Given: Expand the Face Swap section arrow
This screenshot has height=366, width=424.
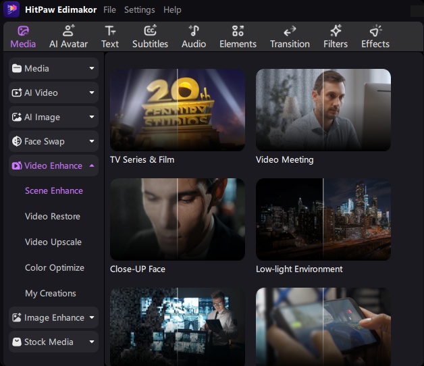Looking at the screenshot, I should pos(92,141).
